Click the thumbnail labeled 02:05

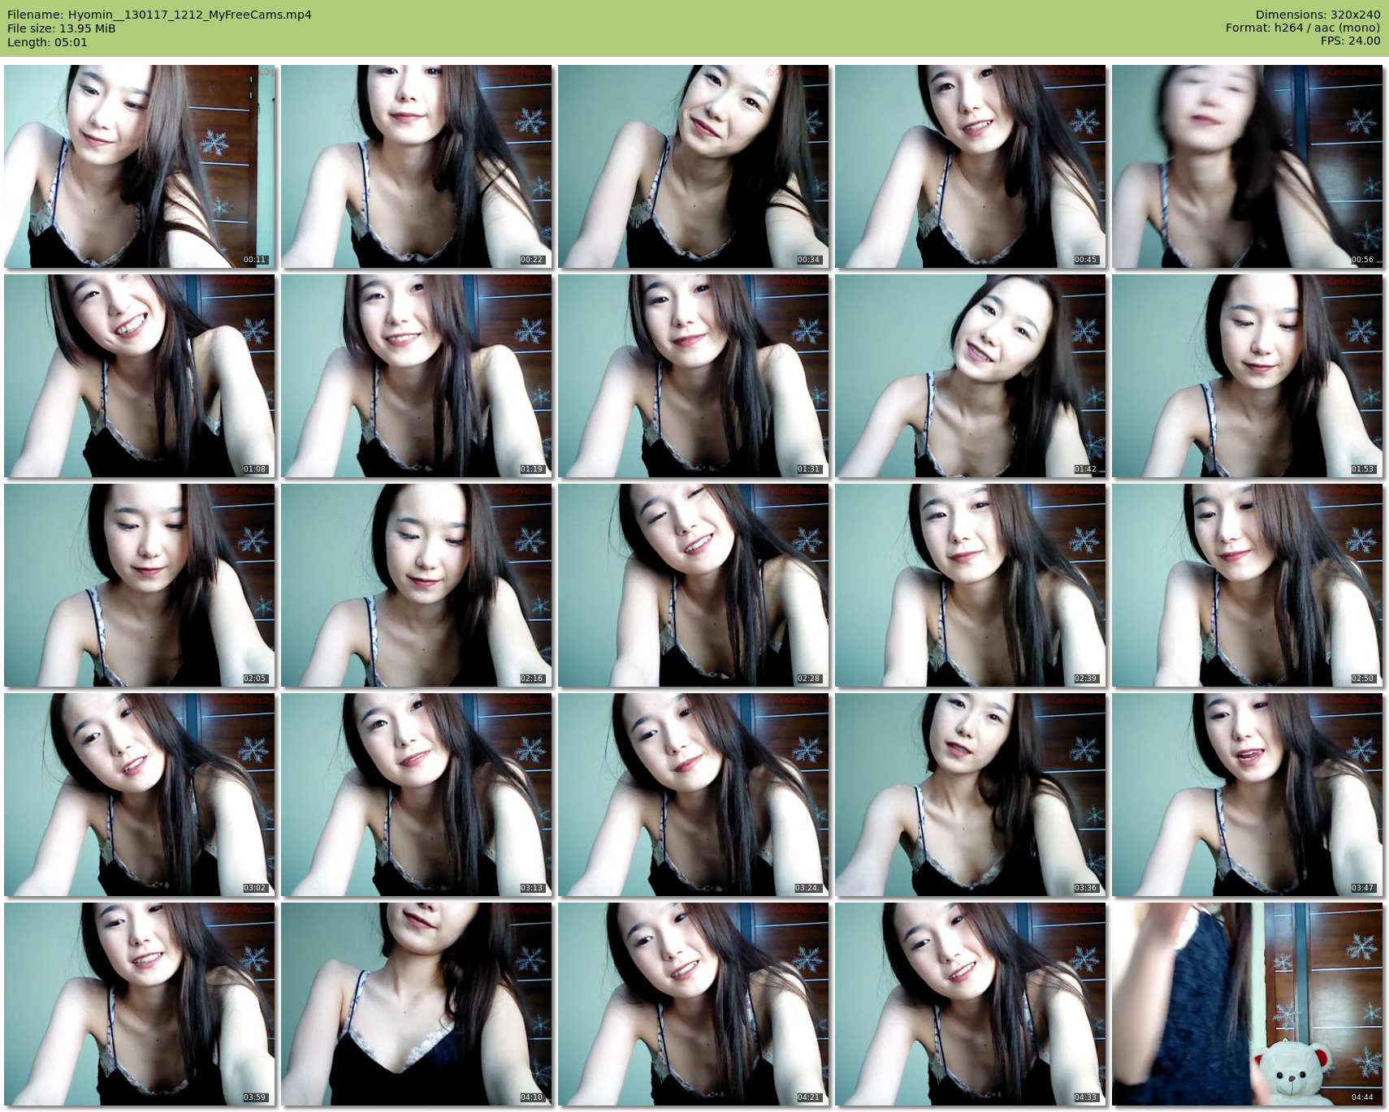139,585
